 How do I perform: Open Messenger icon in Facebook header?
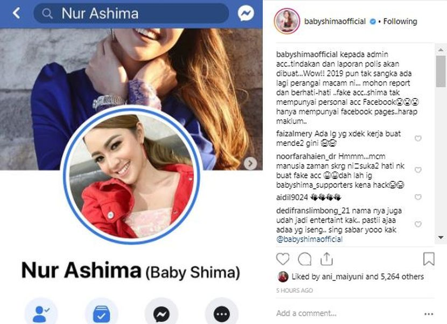click(x=246, y=13)
